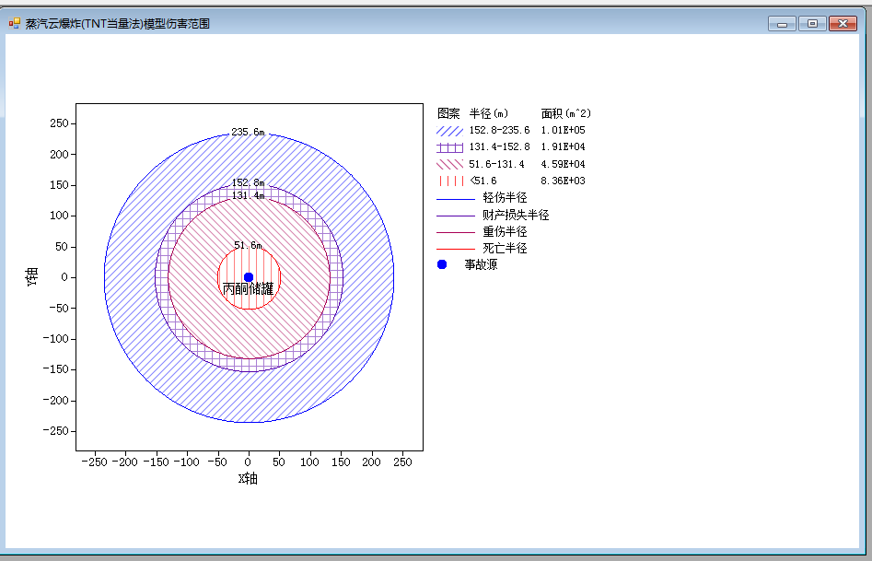Click the radius range 51.6-131.4

pyautogui.click(x=496, y=164)
